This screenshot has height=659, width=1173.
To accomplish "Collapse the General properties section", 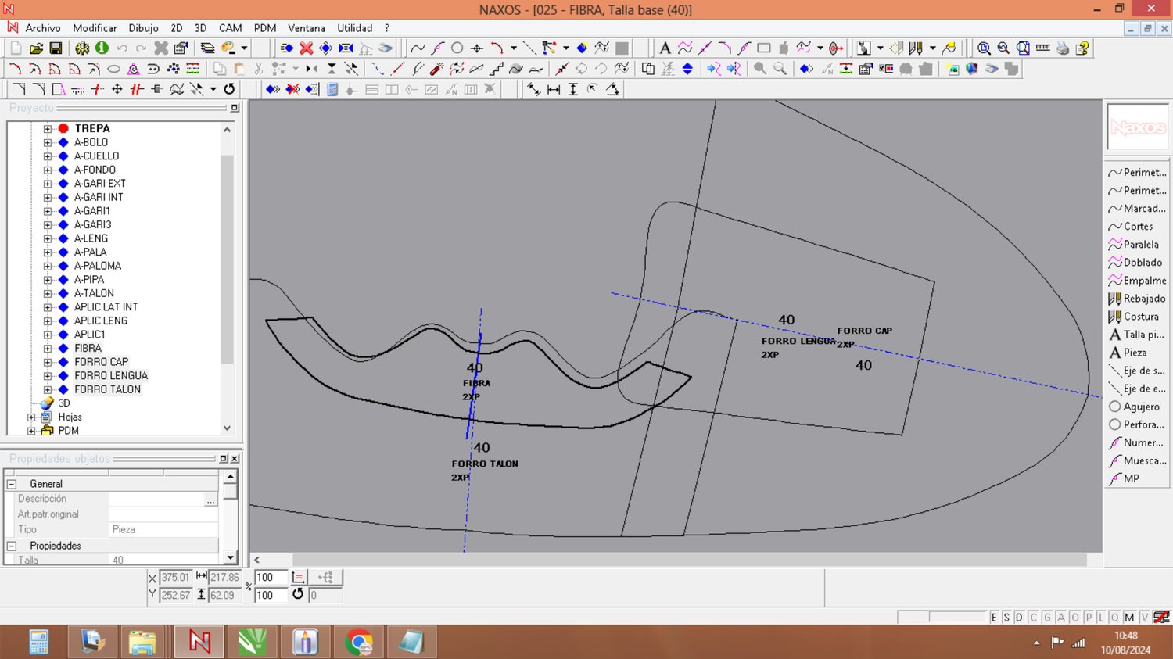I will [x=12, y=484].
